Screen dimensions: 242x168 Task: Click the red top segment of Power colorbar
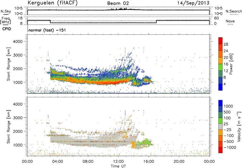(221, 41)
